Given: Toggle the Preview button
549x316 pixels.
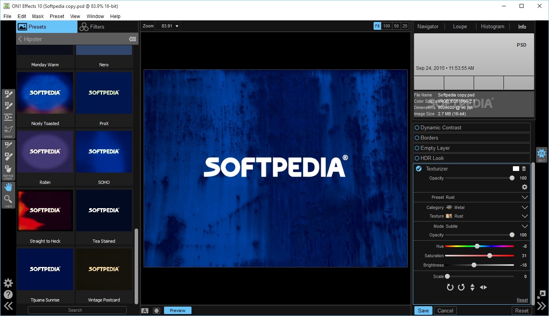Looking at the screenshot, I should click(x=178, y=311).
